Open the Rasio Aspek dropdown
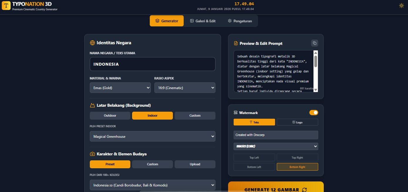Viewport: 408px width, 192px height. 185,88
